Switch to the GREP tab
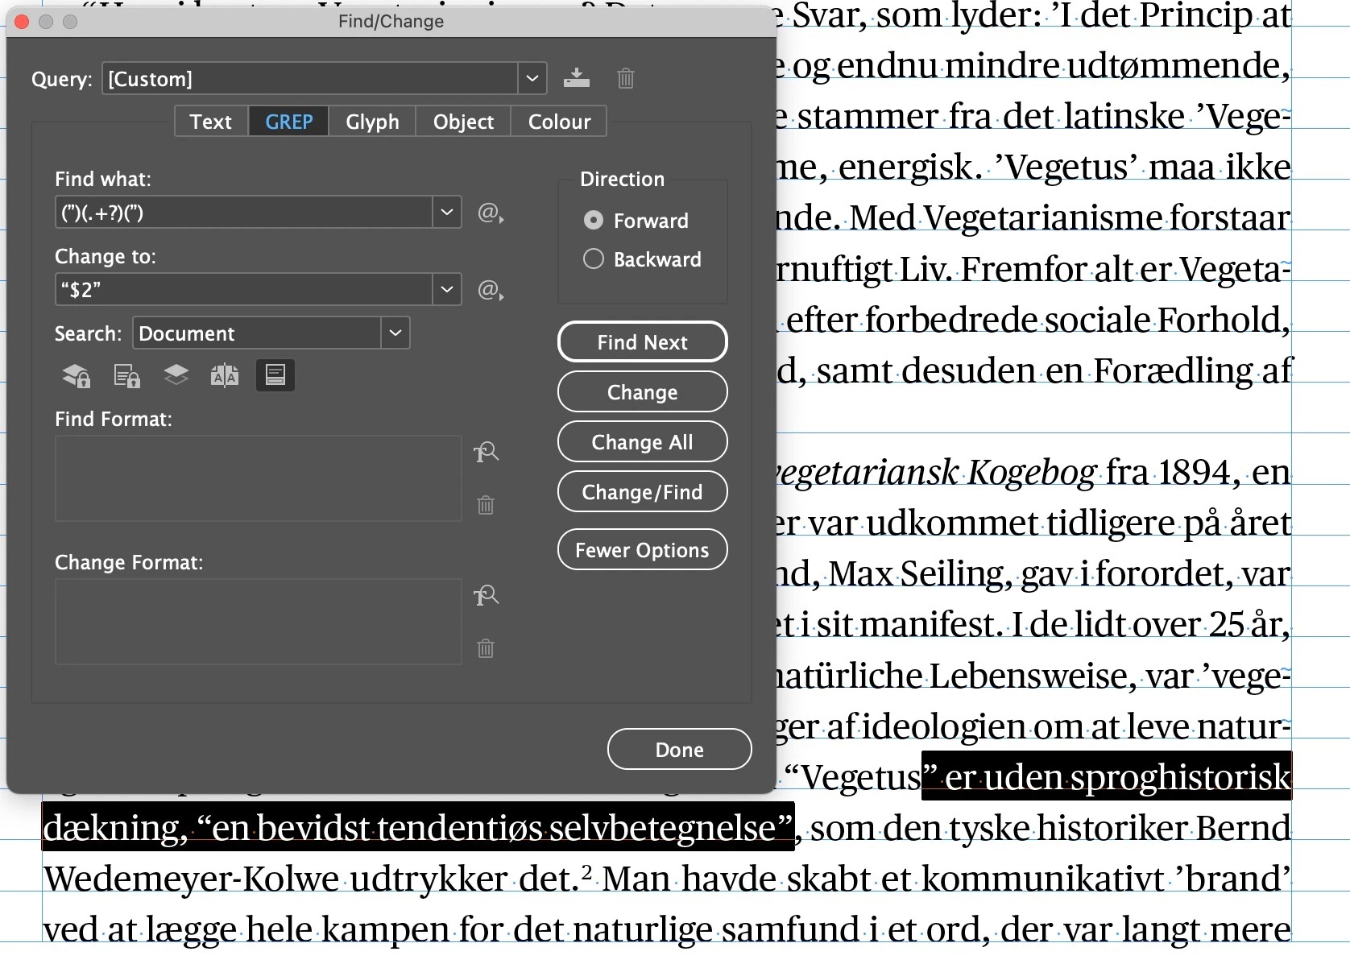1350x968 pixels. 289,122
